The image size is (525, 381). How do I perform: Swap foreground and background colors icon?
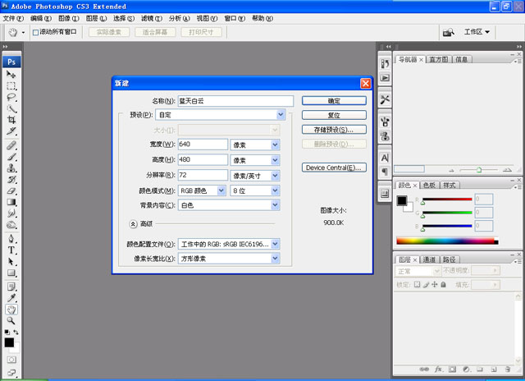16,332
